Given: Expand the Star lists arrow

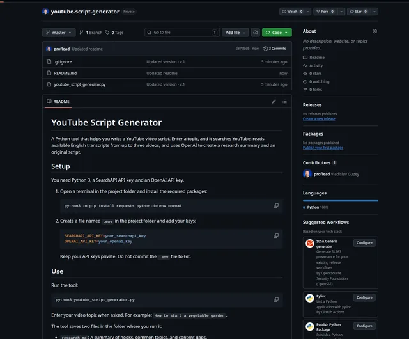Looking at the screenshot, I should [x=374, y=12].
